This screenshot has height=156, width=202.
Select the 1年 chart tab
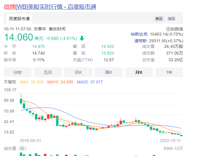(x=169, y=72)
